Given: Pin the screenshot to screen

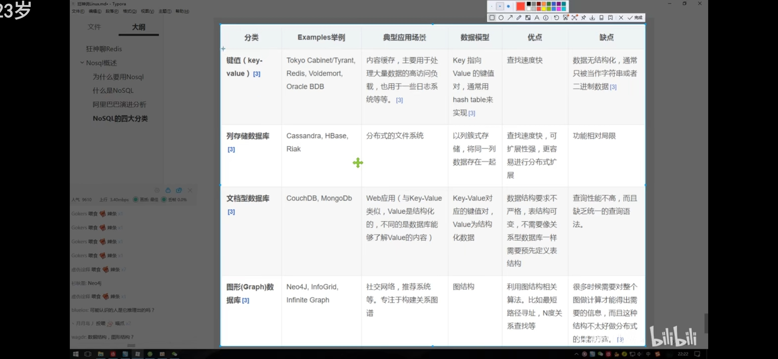Looking at the screenshot, I should (x=583, y=18).
